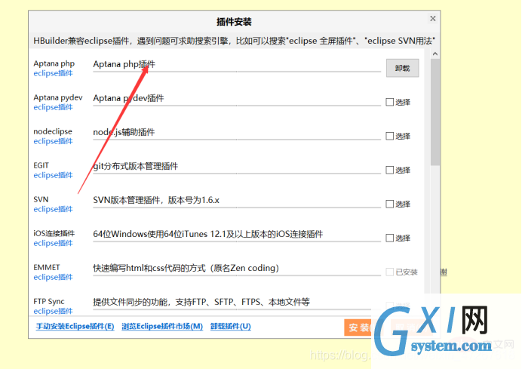Open eclipse插件 link under EMMET

click(x=53, y=277)
